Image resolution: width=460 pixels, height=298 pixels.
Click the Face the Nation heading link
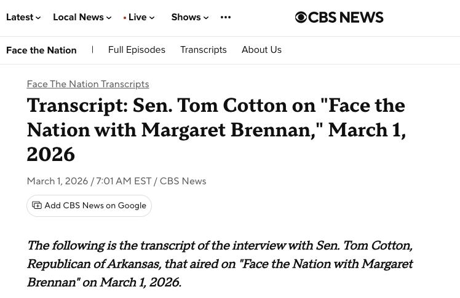coord(41,50)
